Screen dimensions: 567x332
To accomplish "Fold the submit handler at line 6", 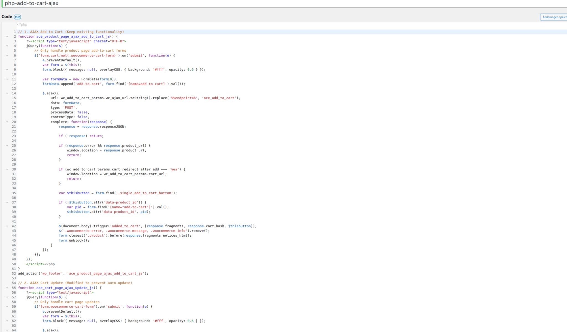I will (x=7, y=55).
